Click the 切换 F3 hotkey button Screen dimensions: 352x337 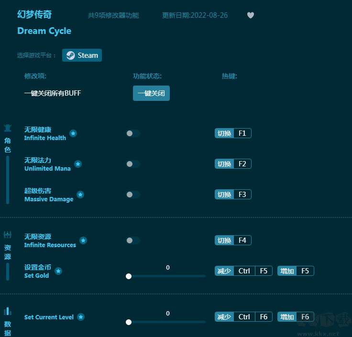(x=233, y=194)
